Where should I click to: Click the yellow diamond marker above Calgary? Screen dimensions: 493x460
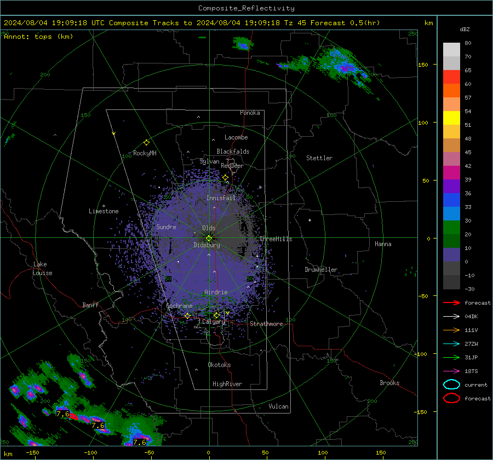(x=216, y=315)
